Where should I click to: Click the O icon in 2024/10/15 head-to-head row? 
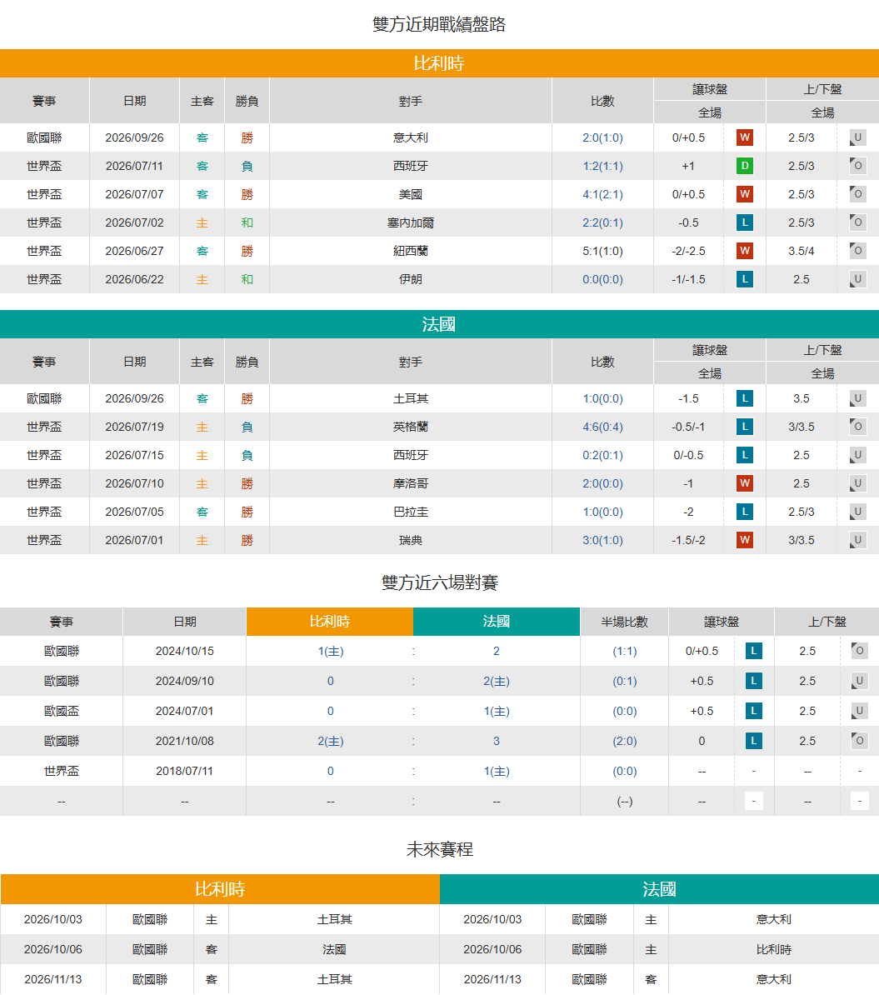[859, 651]
